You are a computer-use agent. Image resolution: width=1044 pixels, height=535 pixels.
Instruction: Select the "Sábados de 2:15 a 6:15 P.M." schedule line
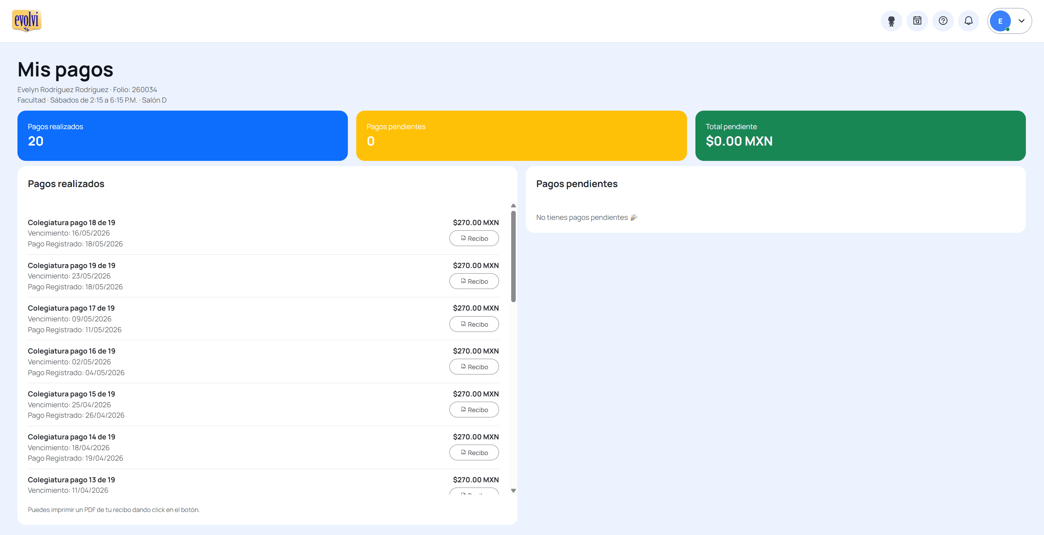click(94, 100)
